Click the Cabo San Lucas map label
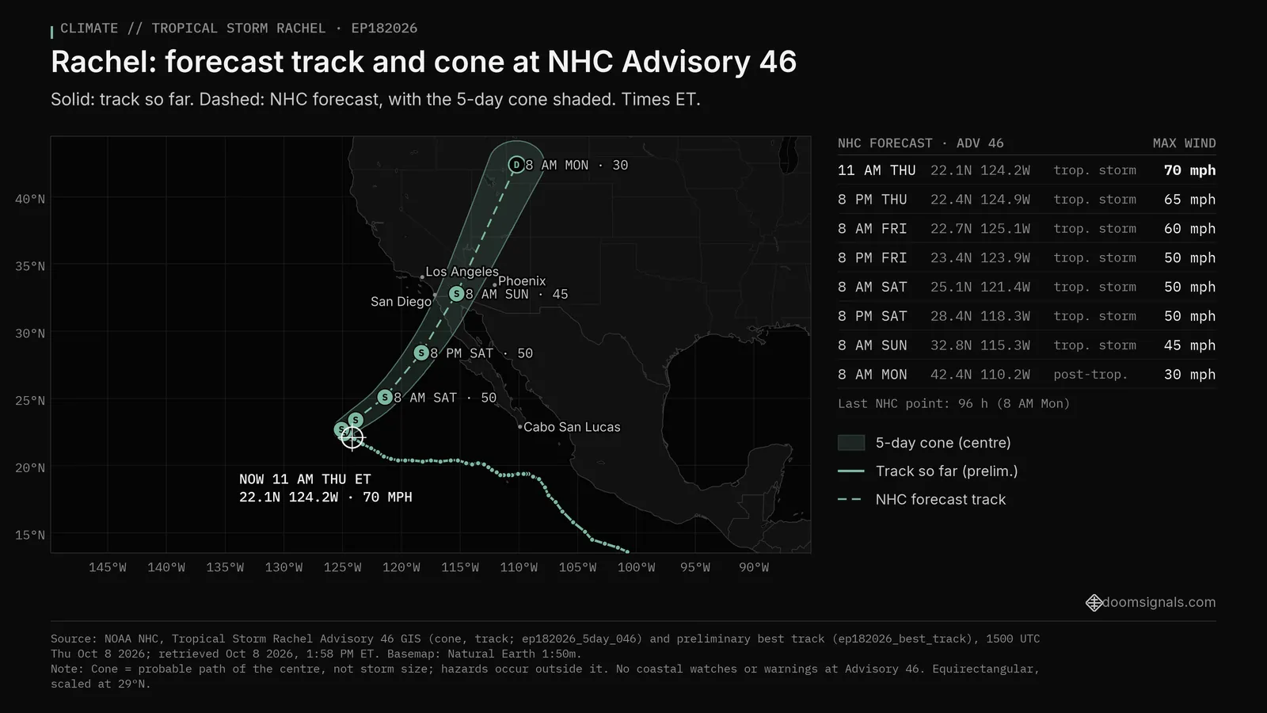 [572, 427]
